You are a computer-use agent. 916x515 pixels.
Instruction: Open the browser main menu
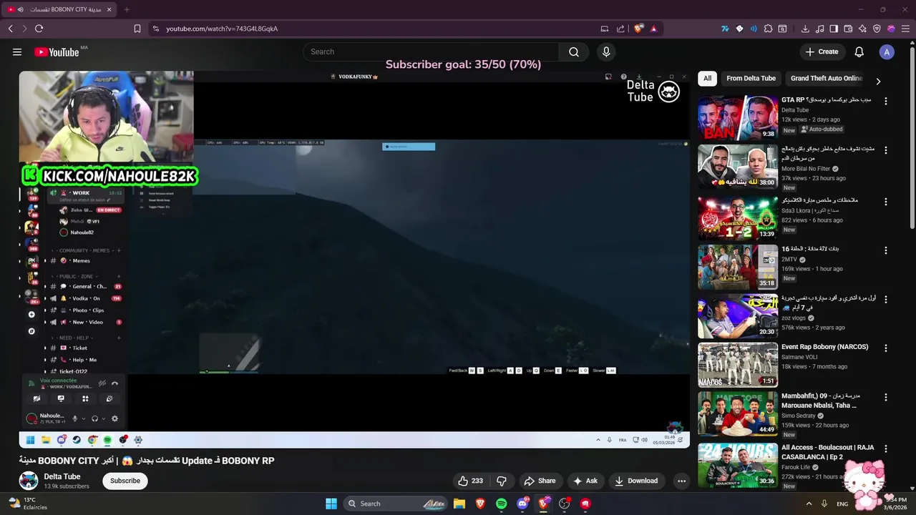[x=905, y=29]
